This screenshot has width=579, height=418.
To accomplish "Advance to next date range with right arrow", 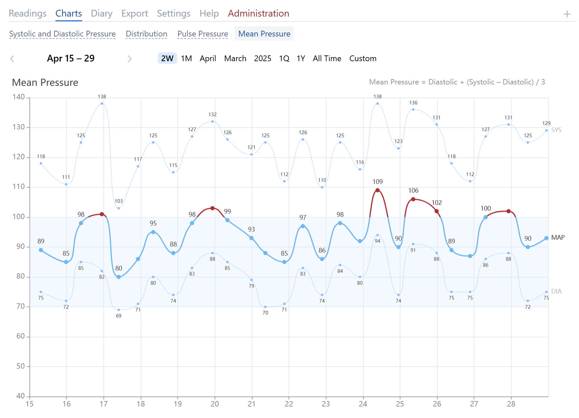I will 130,58.
